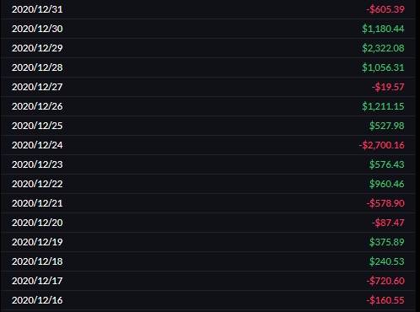Screen dimensions: 420x312
Task: Click the -$605.39 loss amount
Action: pyautogui.click(x=385, y=9)
